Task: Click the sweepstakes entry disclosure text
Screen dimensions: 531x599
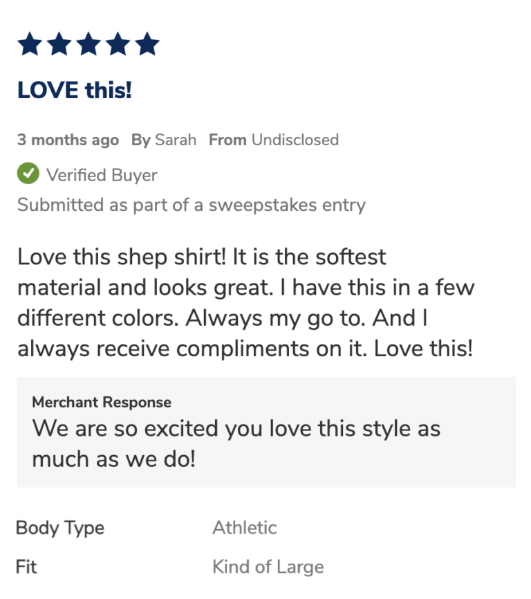Action: [x=192, y=205]
